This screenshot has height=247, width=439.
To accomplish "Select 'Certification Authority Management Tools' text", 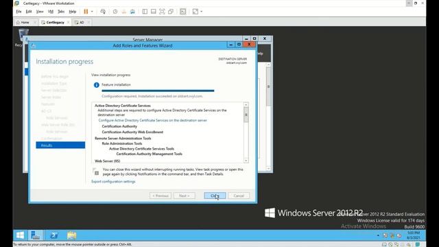I will click(x=150, y=154).
